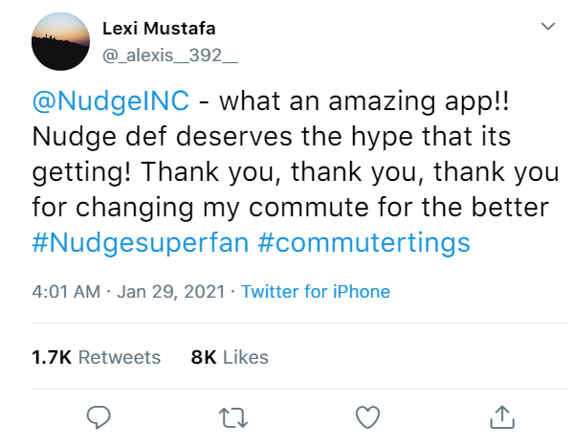The height and width of the screenshot is (447, 574).
Task: Expand the tweet options chevron
Action: pyautogui.click(x=548, y=26)
